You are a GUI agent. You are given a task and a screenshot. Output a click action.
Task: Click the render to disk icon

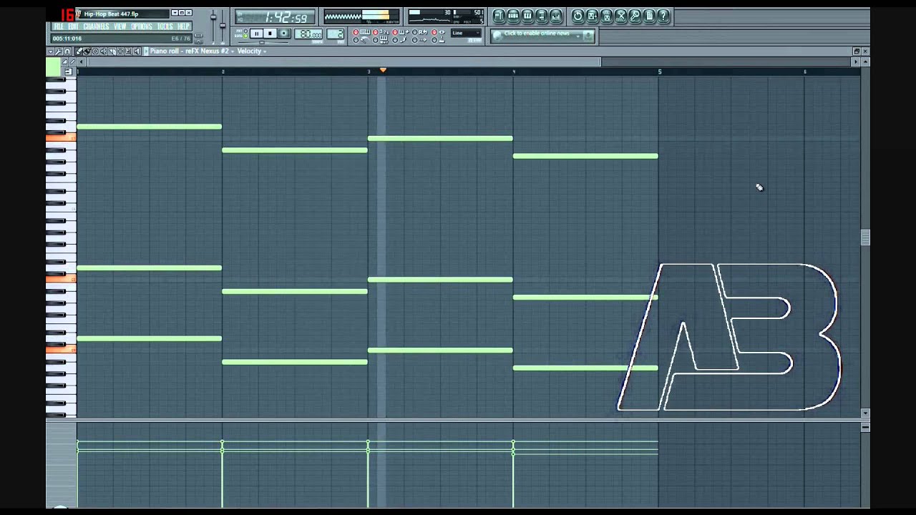(606, 16)
